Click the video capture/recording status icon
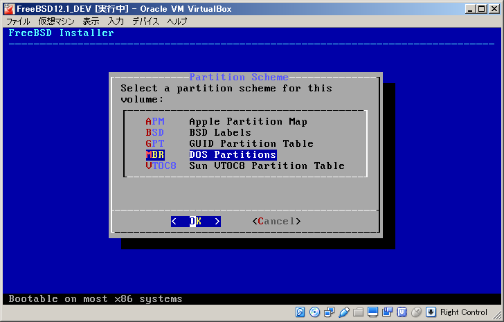Viewport: 504px width, 322px height. click(387, 312)
